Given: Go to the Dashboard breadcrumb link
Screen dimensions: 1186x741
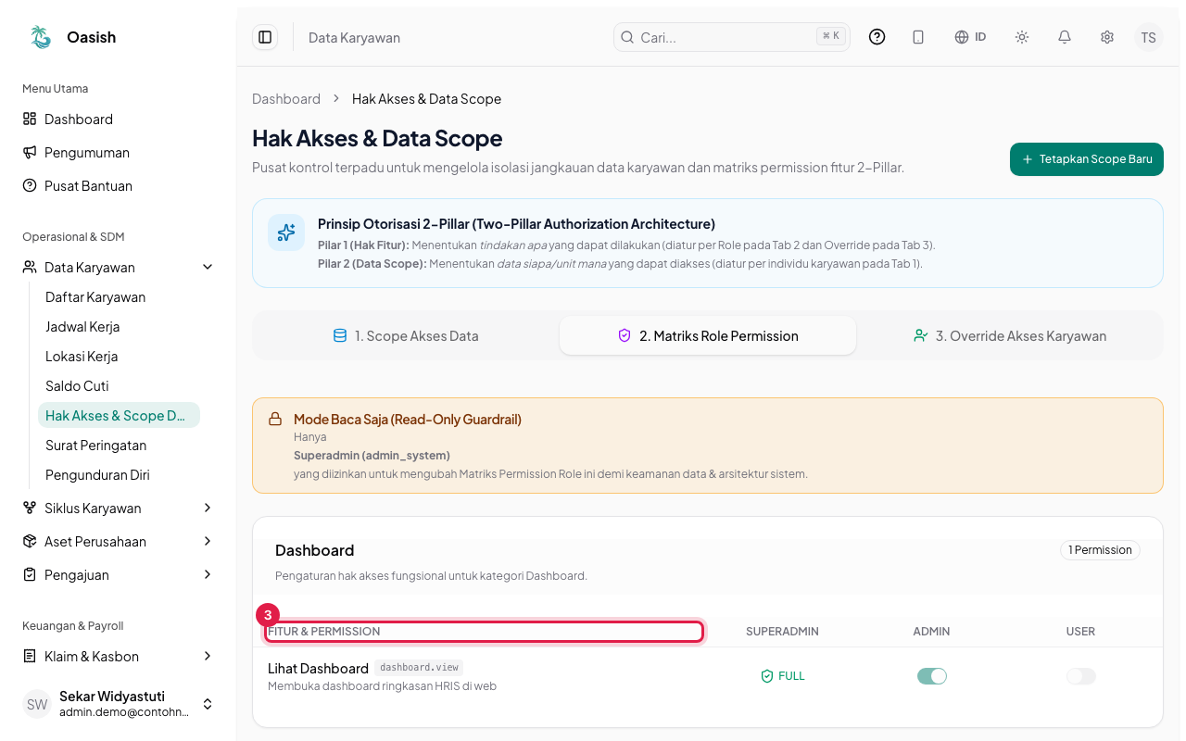Looking at the screenshot, I should pos(286,99).
